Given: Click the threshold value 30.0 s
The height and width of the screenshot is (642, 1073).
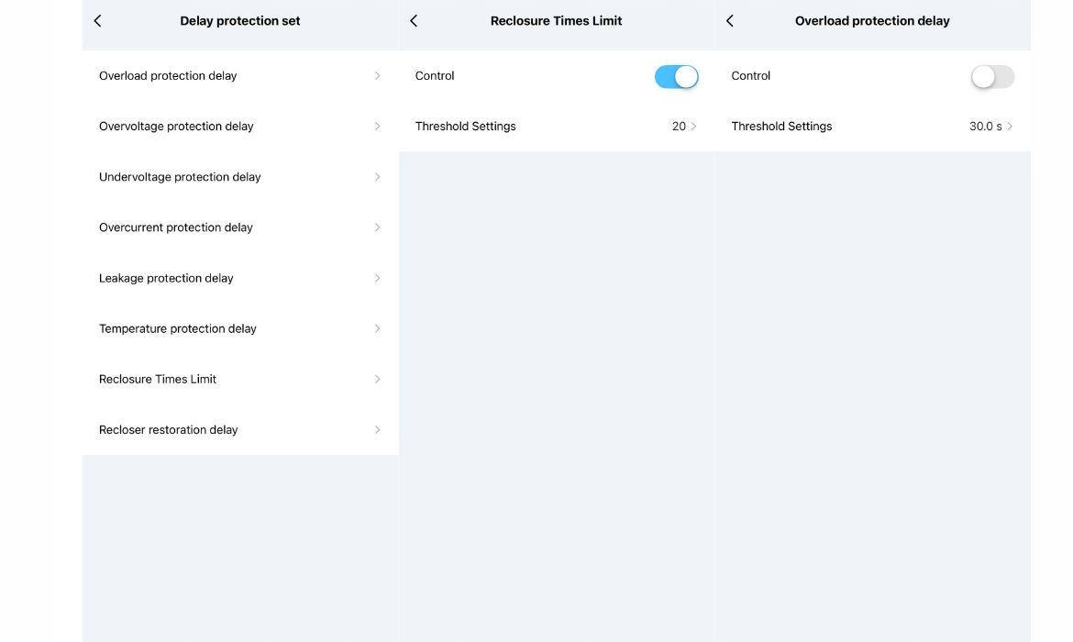Looking at the screenshot, I should pyautogui.click(x=985, y=126).
